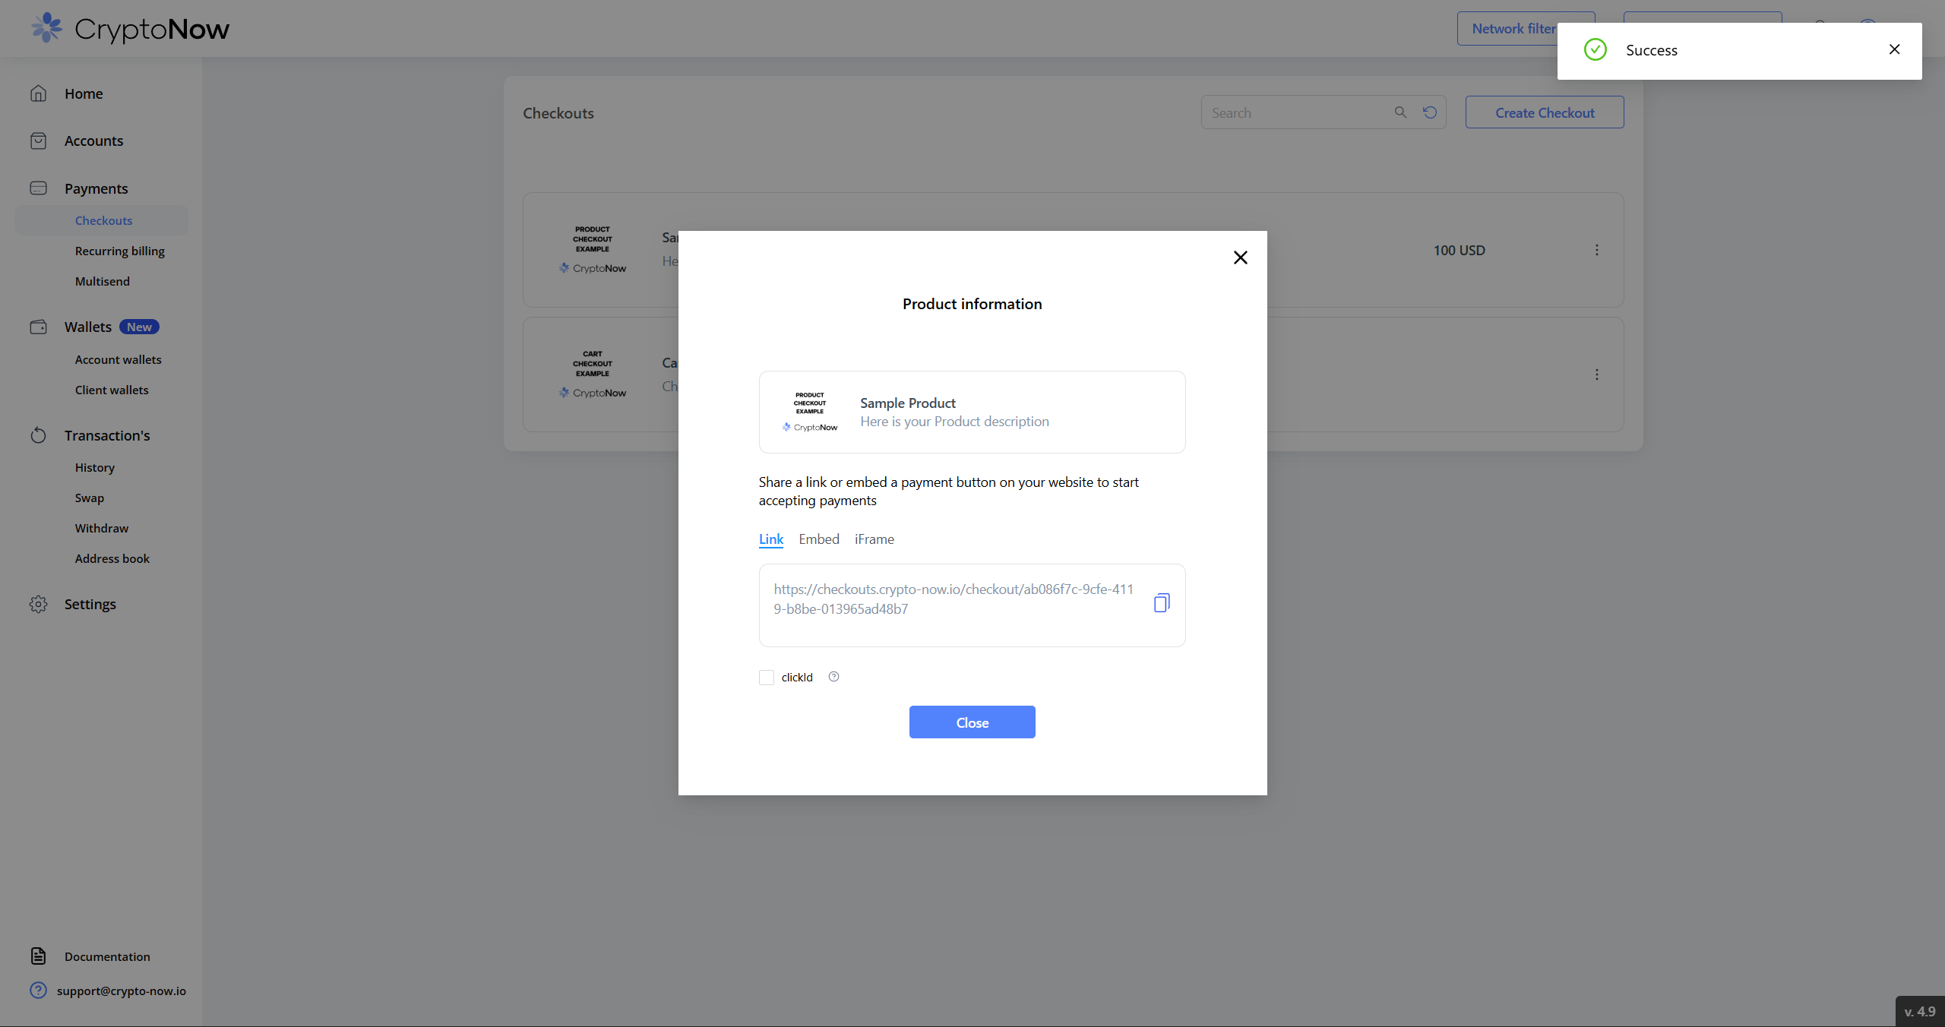Click the CryptoNow logo
Image resolution: width=1945 pixels, height=1027 pixels.
click(130, 29)
